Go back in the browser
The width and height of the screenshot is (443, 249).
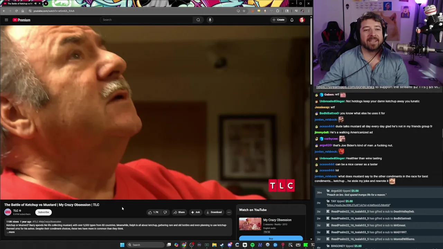click(x=4, y=11)
